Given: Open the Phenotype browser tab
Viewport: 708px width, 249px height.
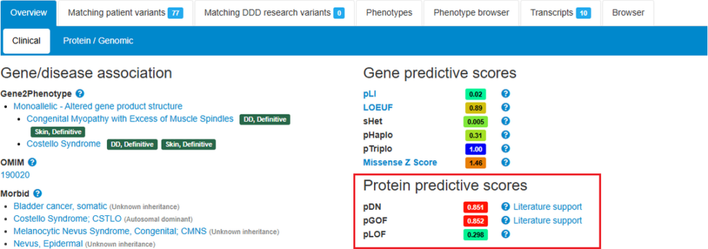Looking at the screenshot, I should 472,13.
